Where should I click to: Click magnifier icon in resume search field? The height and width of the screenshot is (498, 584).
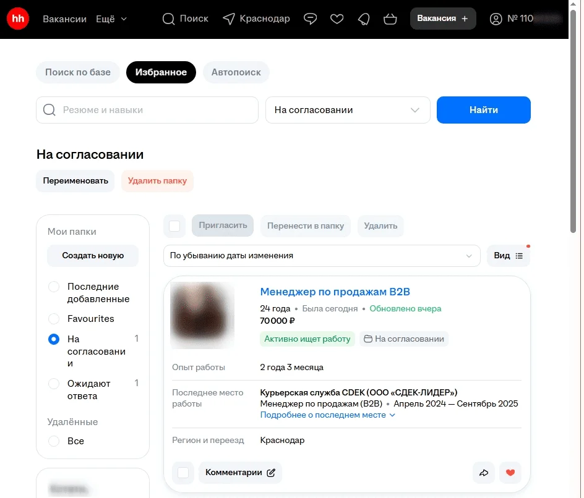pyautogui.click(x=49, y=110)
